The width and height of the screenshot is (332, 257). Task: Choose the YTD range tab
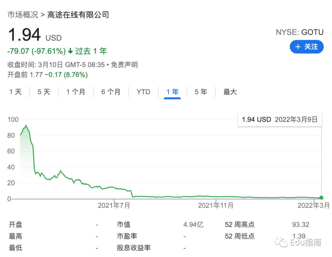coord(143,92)
